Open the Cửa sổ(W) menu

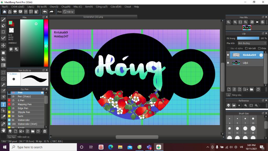click(116, 7)
